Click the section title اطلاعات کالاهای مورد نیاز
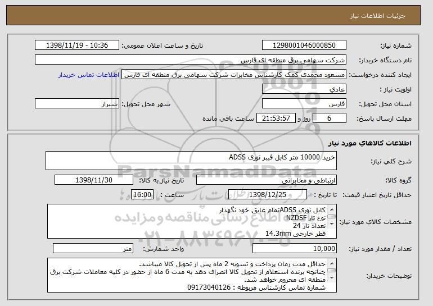 (370, 143)
